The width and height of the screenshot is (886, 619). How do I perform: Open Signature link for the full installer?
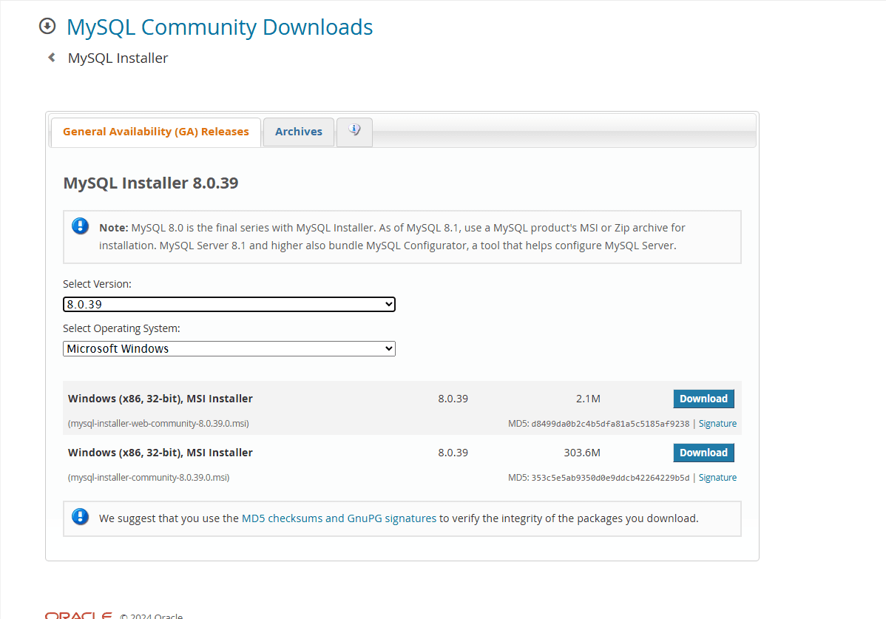point(717,477)
